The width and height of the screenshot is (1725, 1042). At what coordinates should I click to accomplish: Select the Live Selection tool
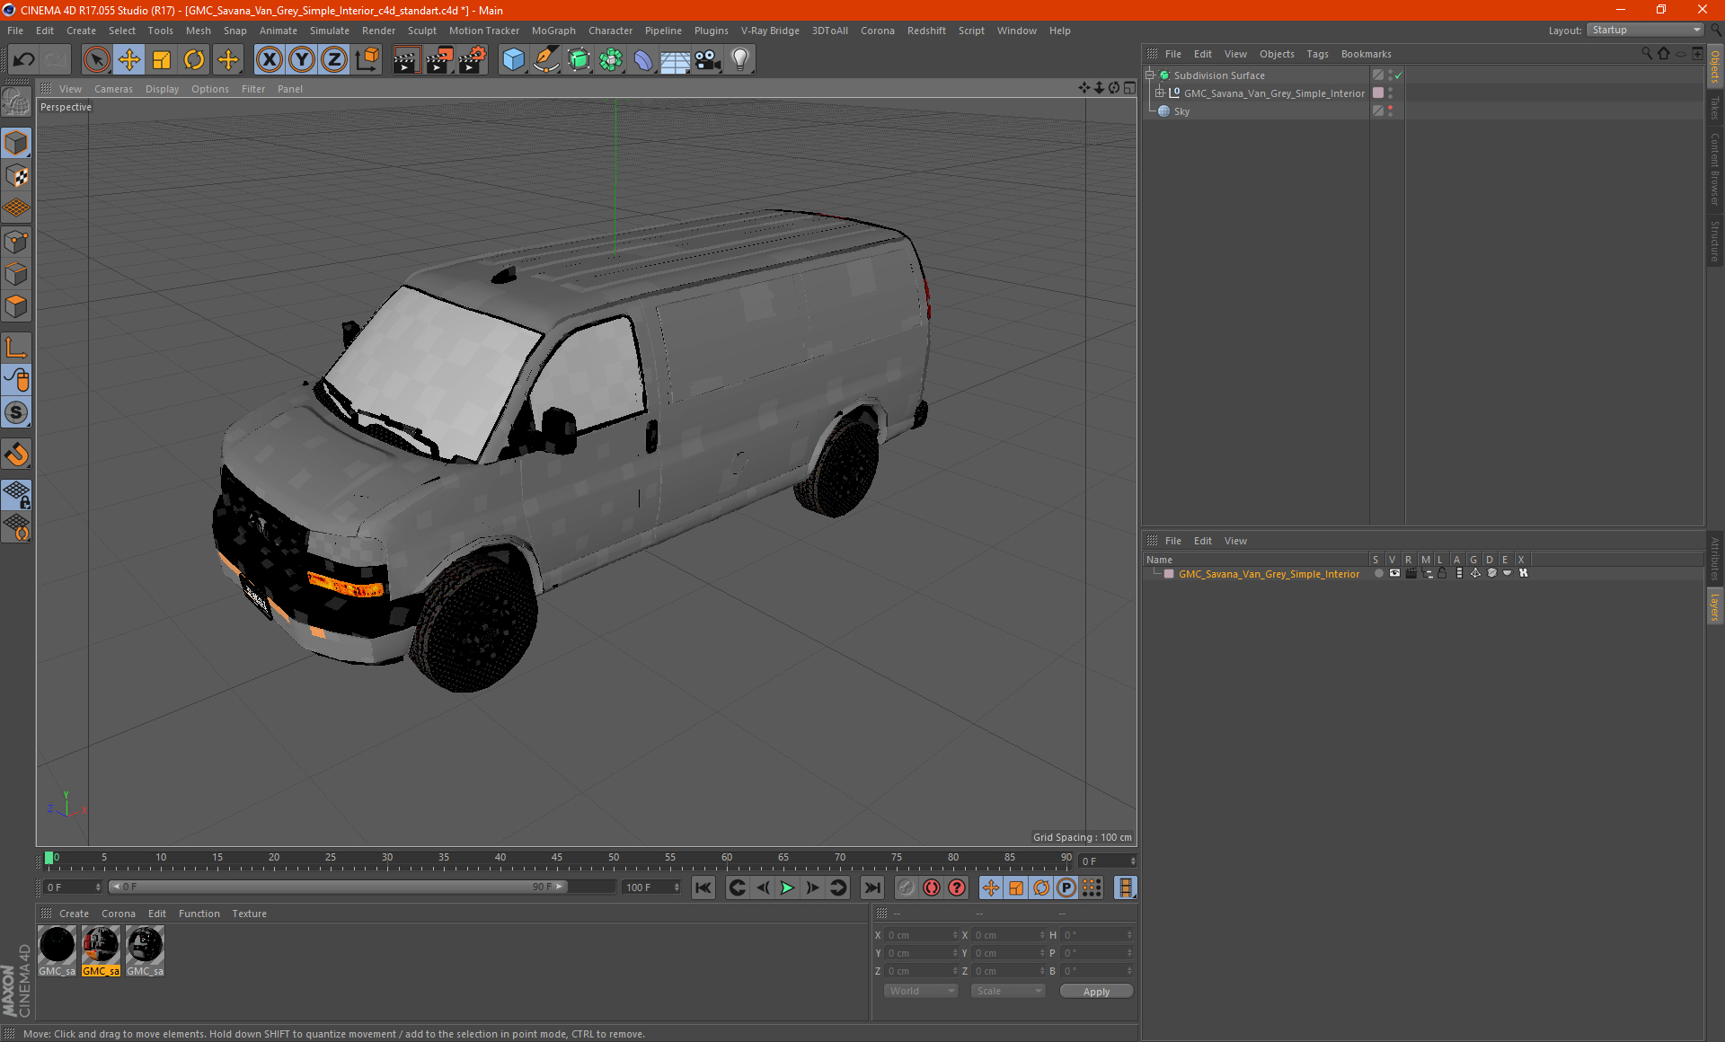coord(96,59)
